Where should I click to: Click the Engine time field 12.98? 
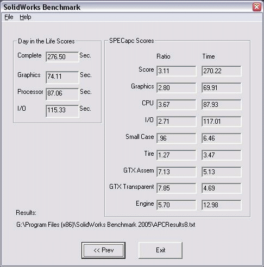(222, 205)
